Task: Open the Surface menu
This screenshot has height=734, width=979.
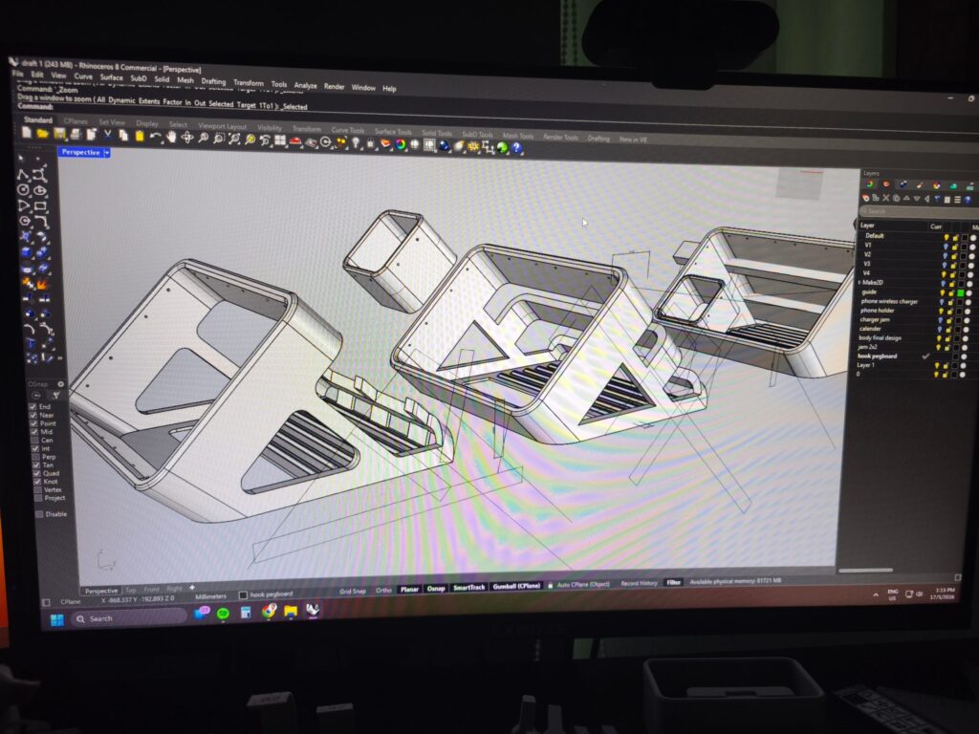Action: click(x=111, y=77)
